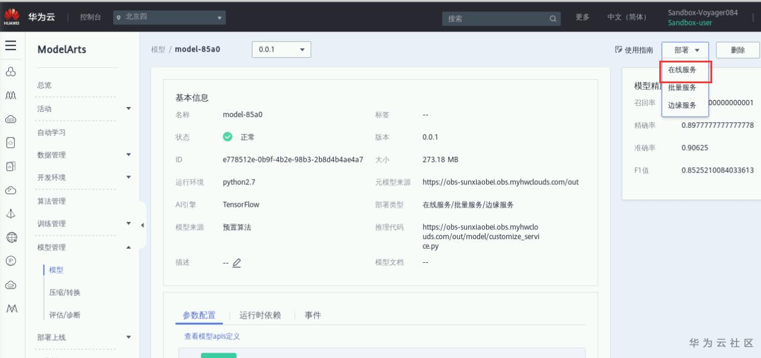The height and width of the screenshot is (358, 761).
Task: Click the search magnifier icon
Action: [x=553, y=18]
